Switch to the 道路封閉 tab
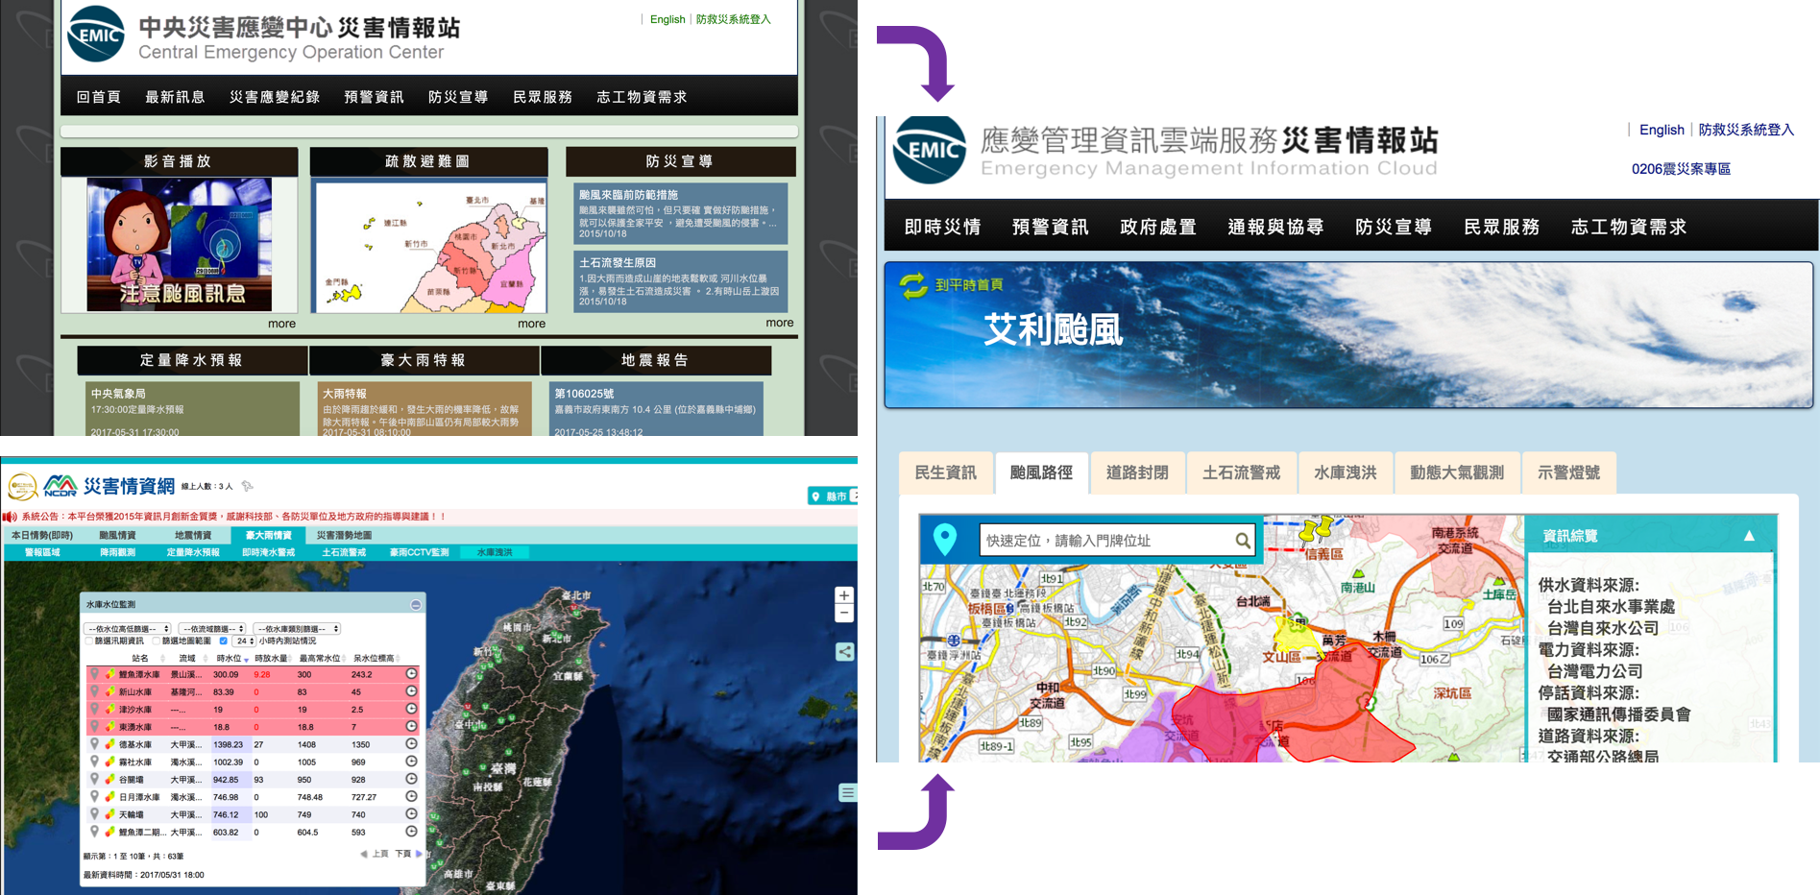Screen dimensions: 1820x895 1136,472
